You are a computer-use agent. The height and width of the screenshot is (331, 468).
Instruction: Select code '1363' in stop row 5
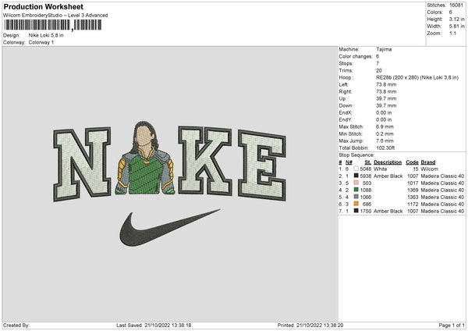pyautogui.click(x=413, y=198)
